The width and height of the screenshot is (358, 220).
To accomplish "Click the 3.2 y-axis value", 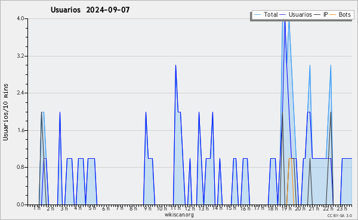I will 20,56.
